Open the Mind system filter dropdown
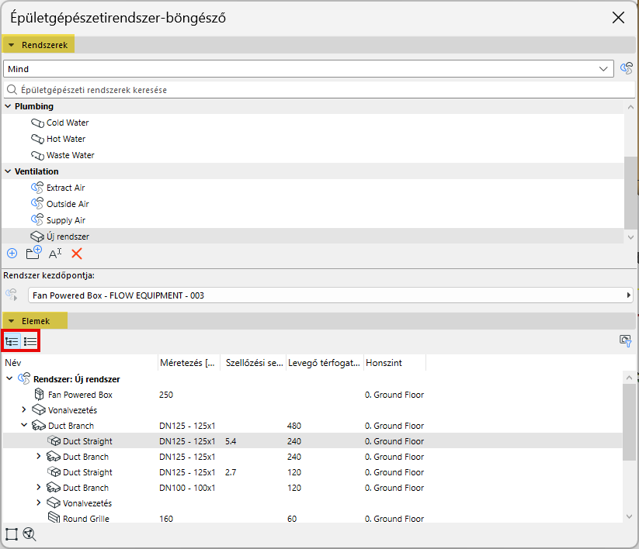 (x=604, y=69)
